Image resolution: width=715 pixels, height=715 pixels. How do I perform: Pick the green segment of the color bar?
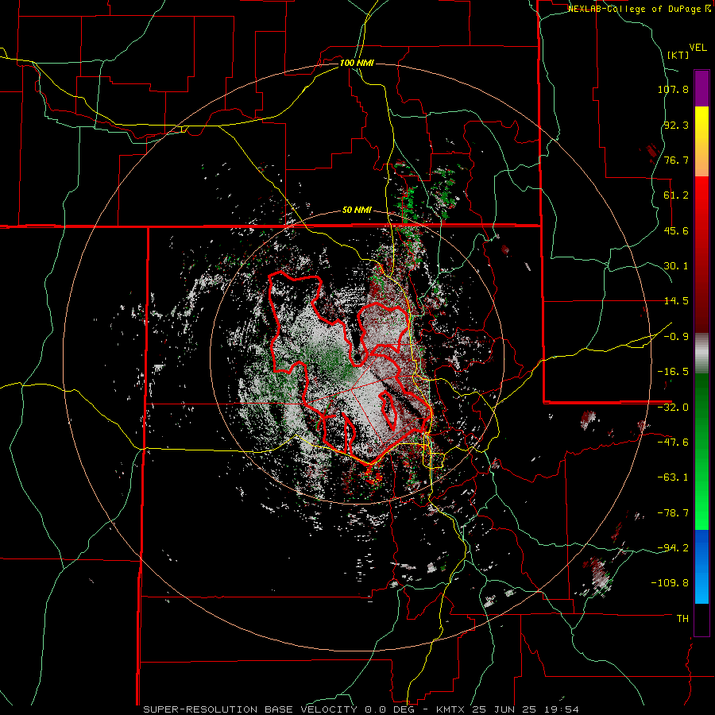pyautogui.click(x=701, y=451)
